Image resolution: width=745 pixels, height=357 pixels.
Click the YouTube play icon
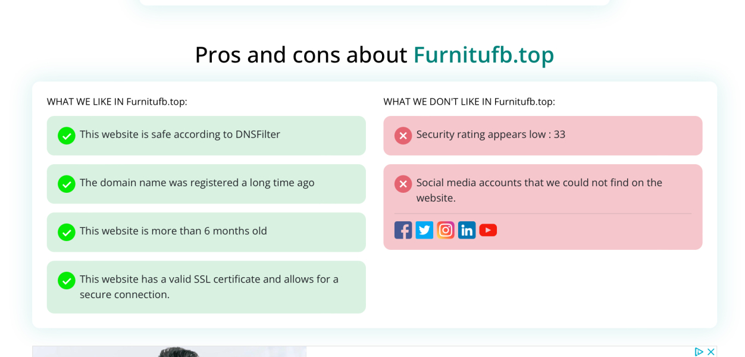tap(488, 230)
